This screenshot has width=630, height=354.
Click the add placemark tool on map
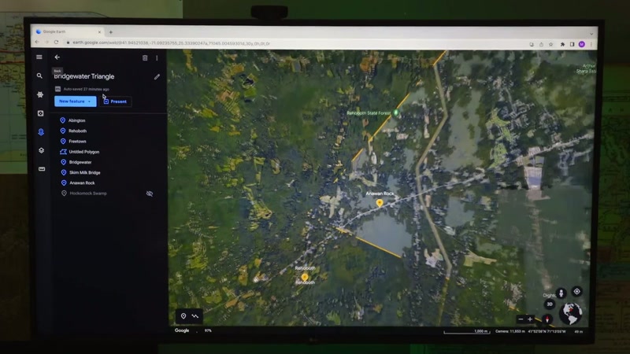click(183, 316)
